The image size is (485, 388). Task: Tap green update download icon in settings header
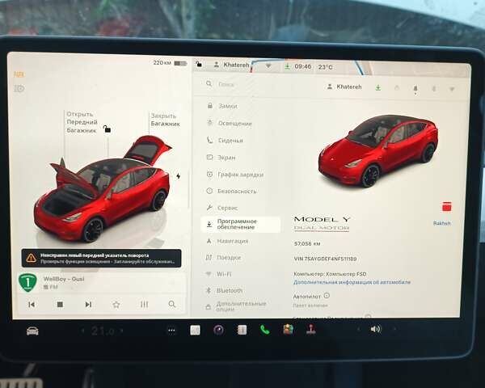pyautogui.click(x=378, y=88)
